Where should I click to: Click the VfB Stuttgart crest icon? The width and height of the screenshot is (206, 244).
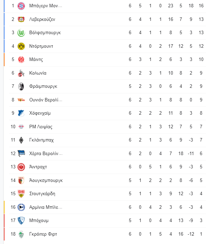21,193
